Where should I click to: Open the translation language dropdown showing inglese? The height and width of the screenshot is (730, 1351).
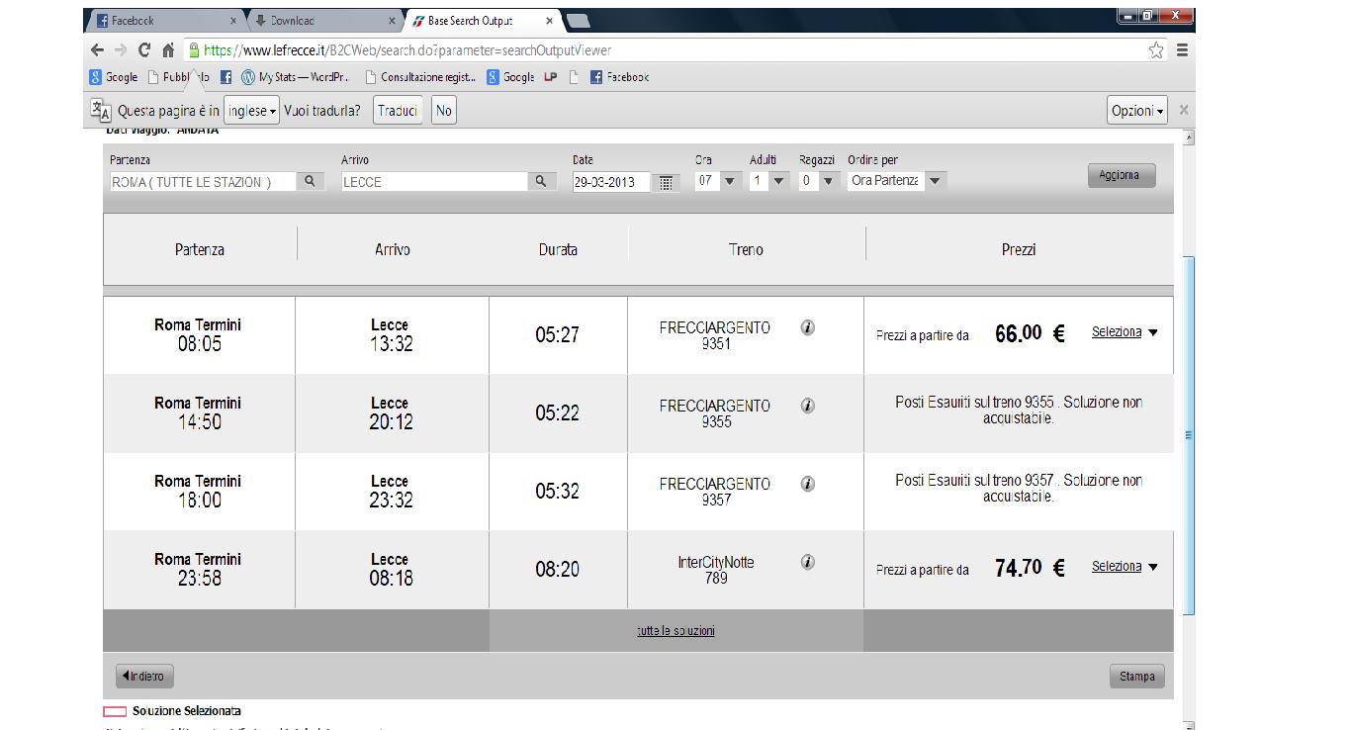(251, 111)
